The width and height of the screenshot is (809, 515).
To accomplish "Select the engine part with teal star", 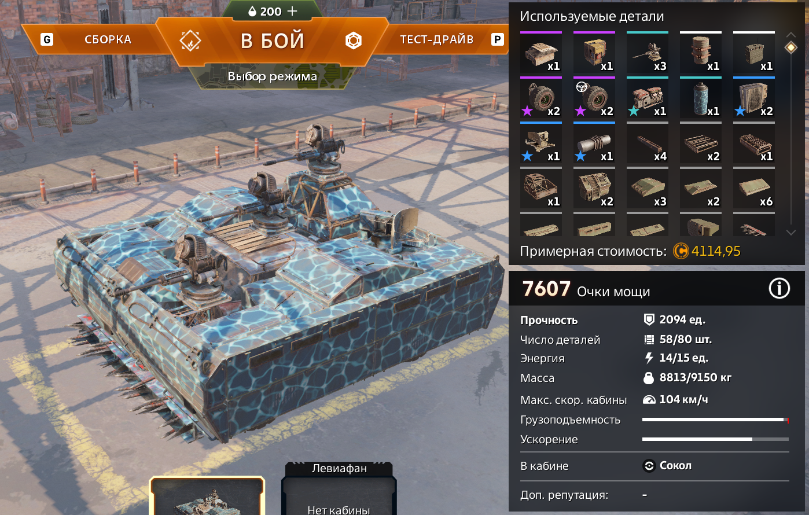I will point(648,98).
